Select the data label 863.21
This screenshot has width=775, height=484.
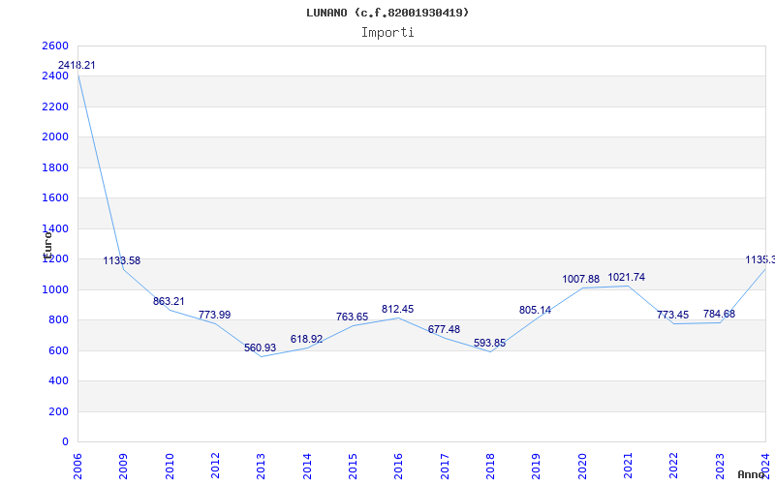(x=169, y=301)
